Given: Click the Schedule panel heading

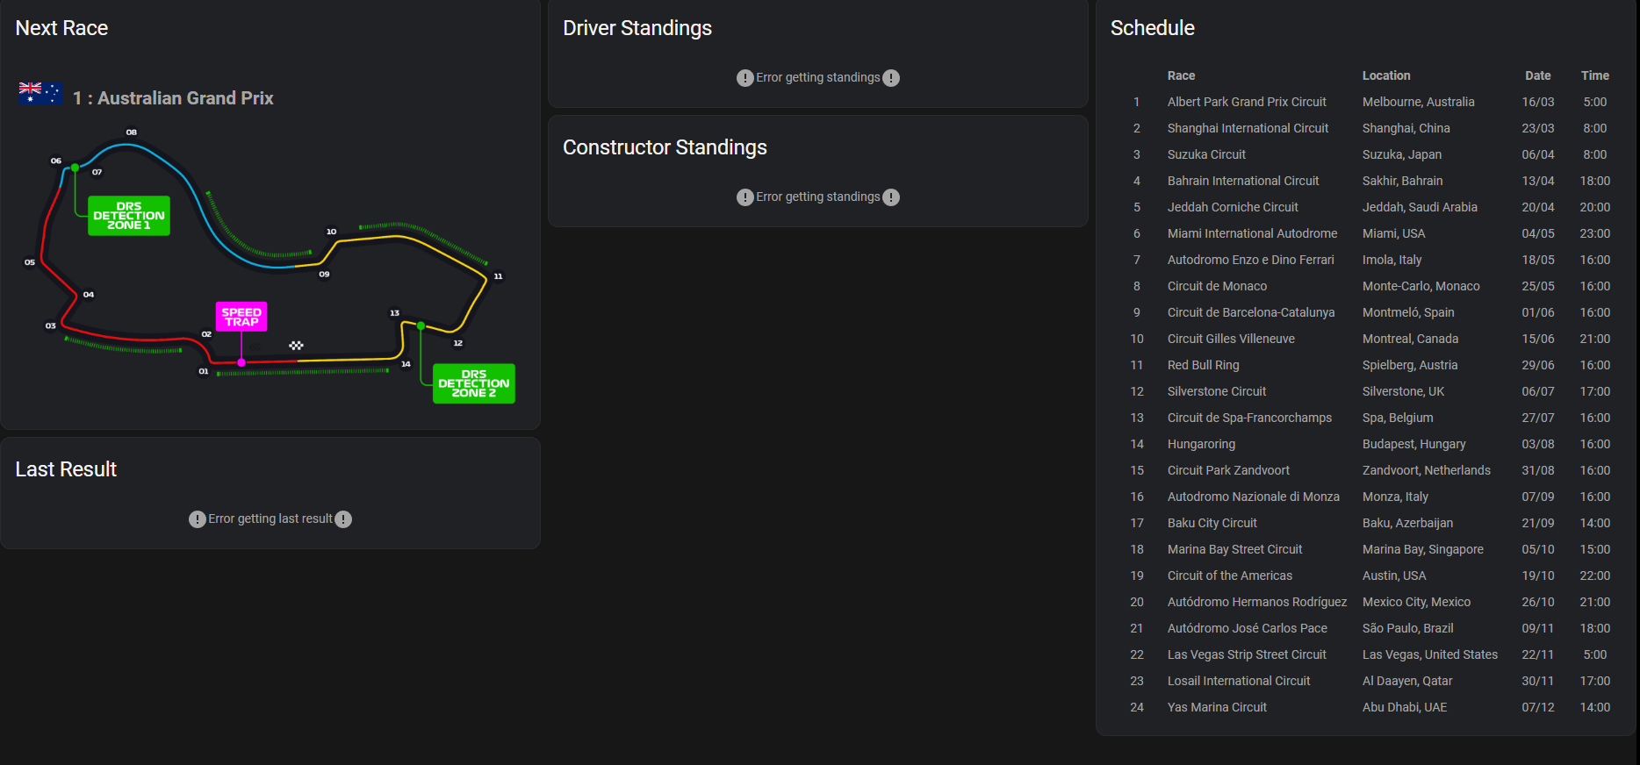Looking at the screenshot, I should tap(1152, 28).
